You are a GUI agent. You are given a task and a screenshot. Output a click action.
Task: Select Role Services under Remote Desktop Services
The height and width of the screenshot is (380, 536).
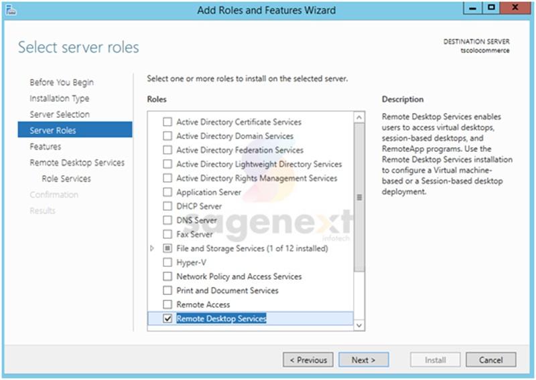pos(66,179)
